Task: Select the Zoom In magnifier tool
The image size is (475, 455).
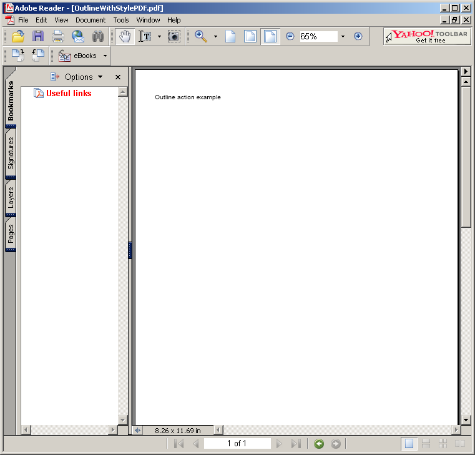Action: [201, 36]
